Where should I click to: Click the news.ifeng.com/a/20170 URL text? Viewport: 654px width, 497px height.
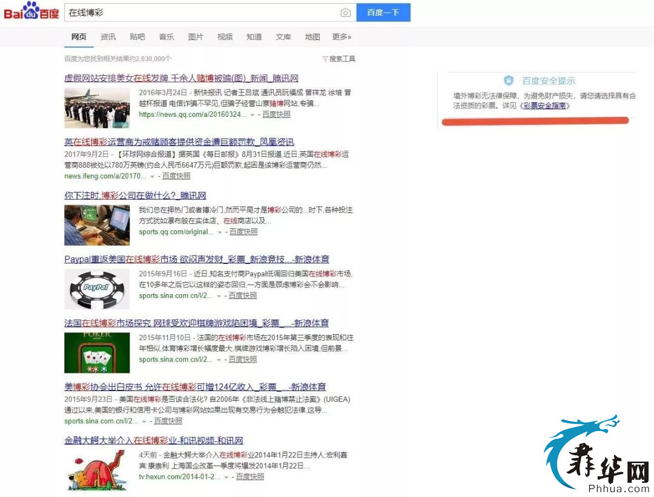105,176
